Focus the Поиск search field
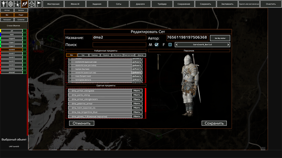The image size is (282, 158). pyautogui.click(x=119, y=45)
